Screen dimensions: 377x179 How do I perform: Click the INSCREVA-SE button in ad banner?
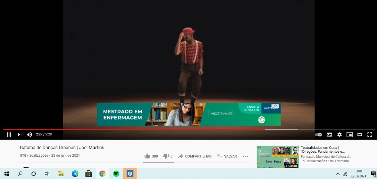[221, 114]
